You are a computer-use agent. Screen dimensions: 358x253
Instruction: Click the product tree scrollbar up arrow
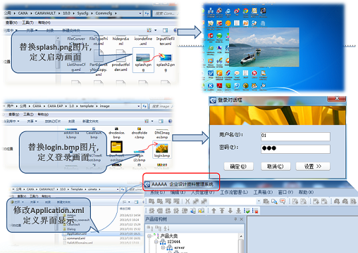click(x=241, y=236)
